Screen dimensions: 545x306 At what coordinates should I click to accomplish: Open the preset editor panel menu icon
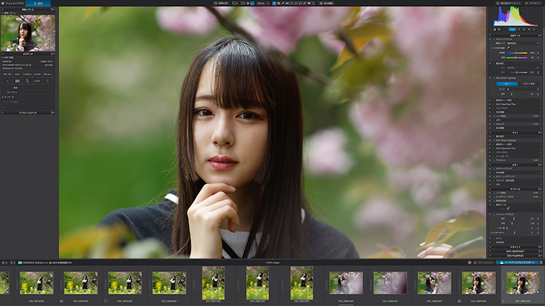(x=52, y=113)
